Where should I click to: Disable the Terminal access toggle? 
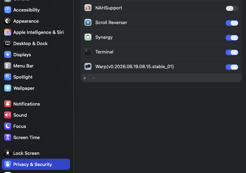[x=232, y=52]
